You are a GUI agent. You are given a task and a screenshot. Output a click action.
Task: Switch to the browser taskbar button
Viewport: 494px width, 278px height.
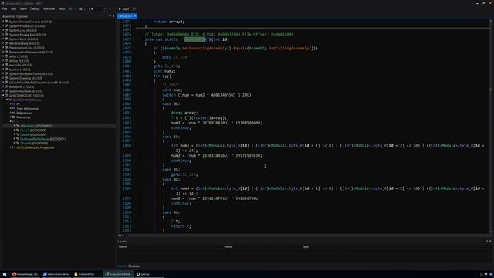(25, 274)
